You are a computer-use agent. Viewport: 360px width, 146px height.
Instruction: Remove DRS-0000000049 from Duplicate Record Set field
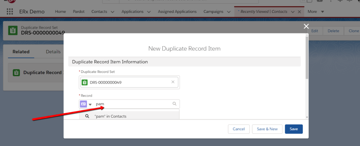click(173, 82)
